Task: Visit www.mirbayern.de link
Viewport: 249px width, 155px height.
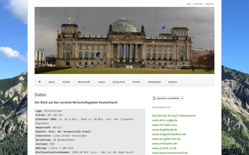Action: [164, 143]
